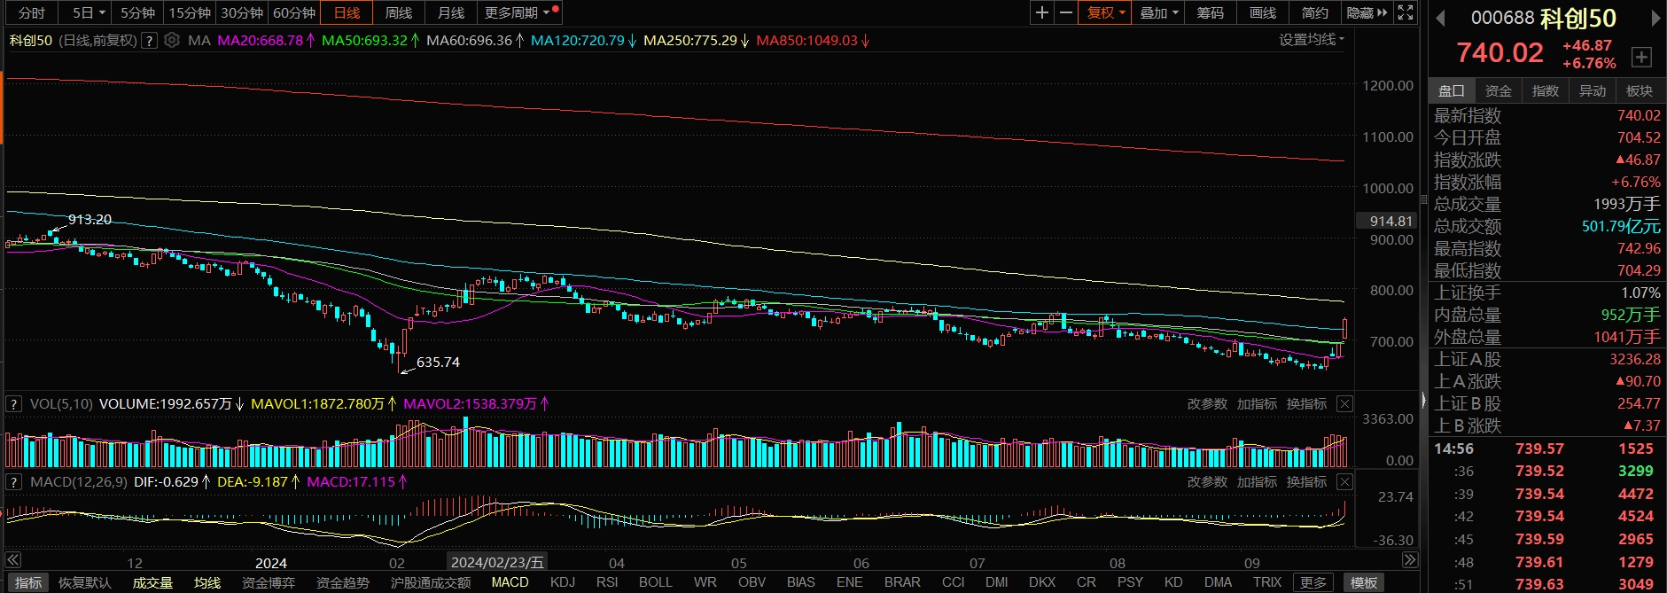Open MA indicator settings gear
Screen dimensions: 1667x593
tap(172, 40)
